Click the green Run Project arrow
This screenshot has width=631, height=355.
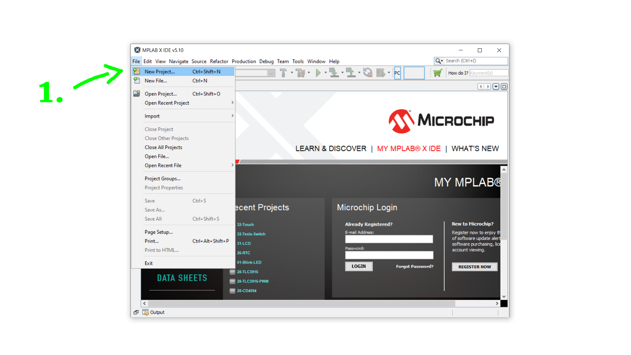[318, 73]
